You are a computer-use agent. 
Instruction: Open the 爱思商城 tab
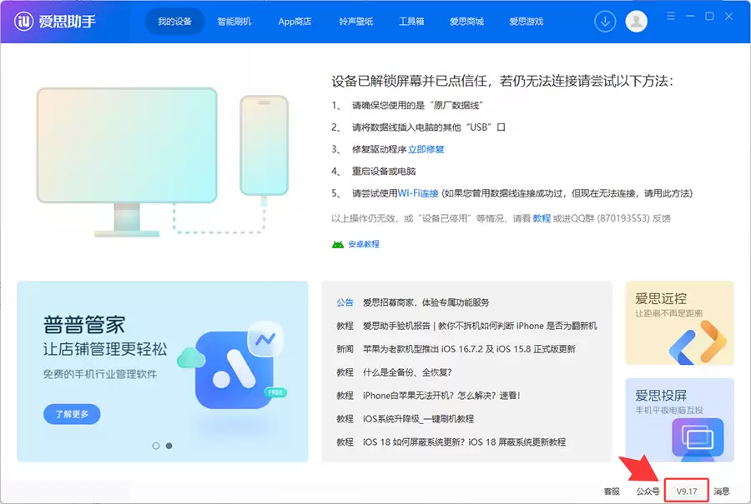pos(466,22)
